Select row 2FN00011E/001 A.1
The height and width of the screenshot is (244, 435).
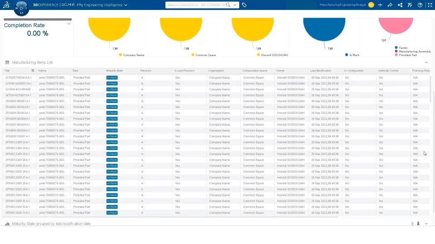click(x=216, y=136)
